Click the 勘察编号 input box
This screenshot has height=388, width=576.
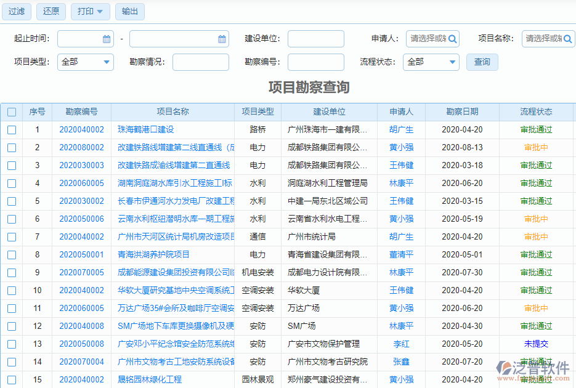click(x=315, y=62)
